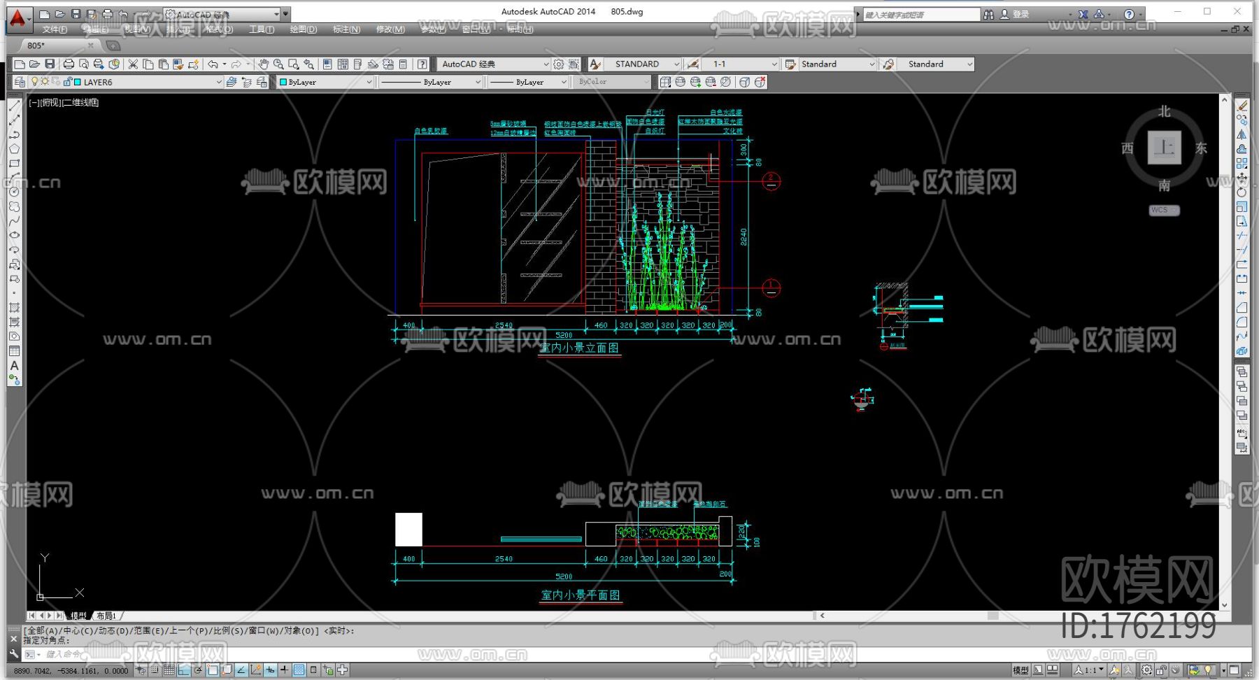Screen dimensions: 1259x680
Task: Click the Undo arrow icon
Action: (213, 64)
